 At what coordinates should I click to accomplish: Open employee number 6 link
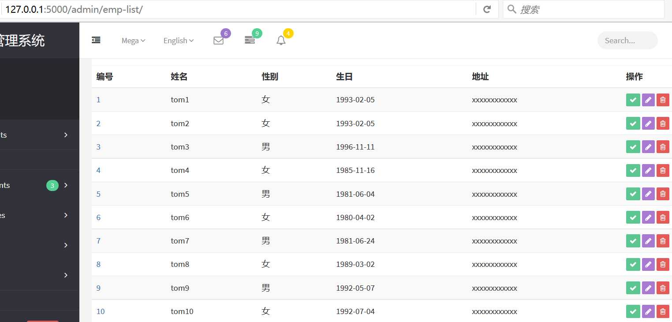click(x=98, y=217)
